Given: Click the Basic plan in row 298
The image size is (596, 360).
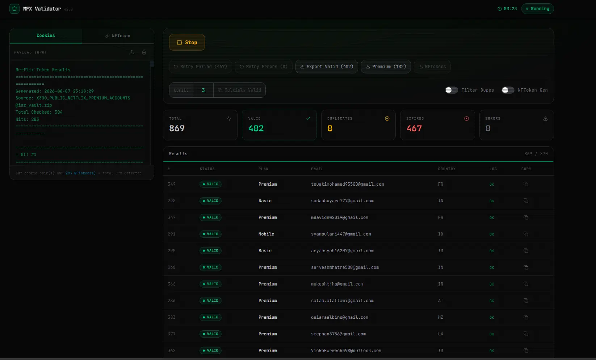Looking at the screenshot, I should pos(265,201).
